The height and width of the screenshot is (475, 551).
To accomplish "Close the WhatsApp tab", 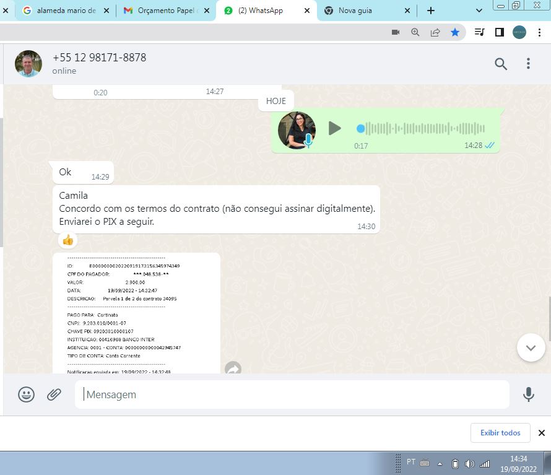I will (x=307, y=11).
